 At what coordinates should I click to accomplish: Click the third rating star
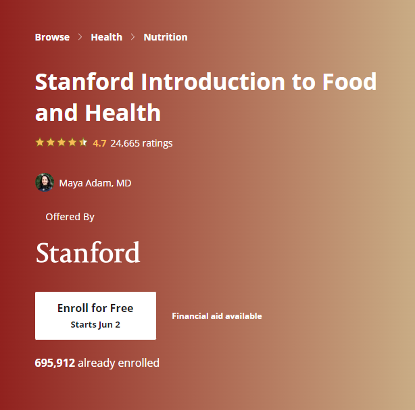pos(62,143)
